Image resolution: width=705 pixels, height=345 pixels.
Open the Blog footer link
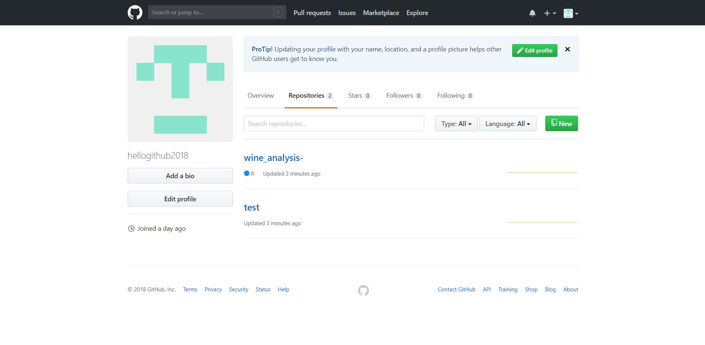[x=550, y=290]
